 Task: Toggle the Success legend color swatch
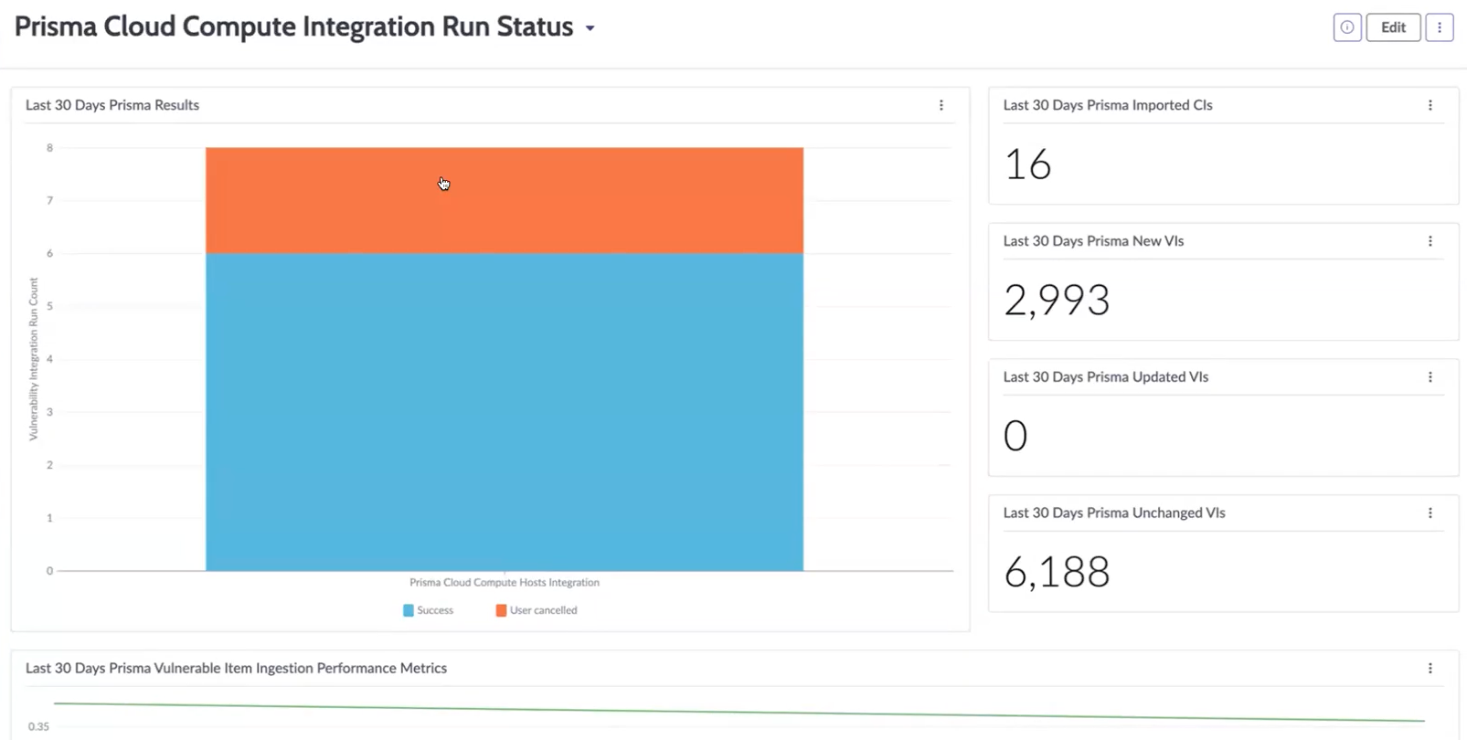click(409, 610)
